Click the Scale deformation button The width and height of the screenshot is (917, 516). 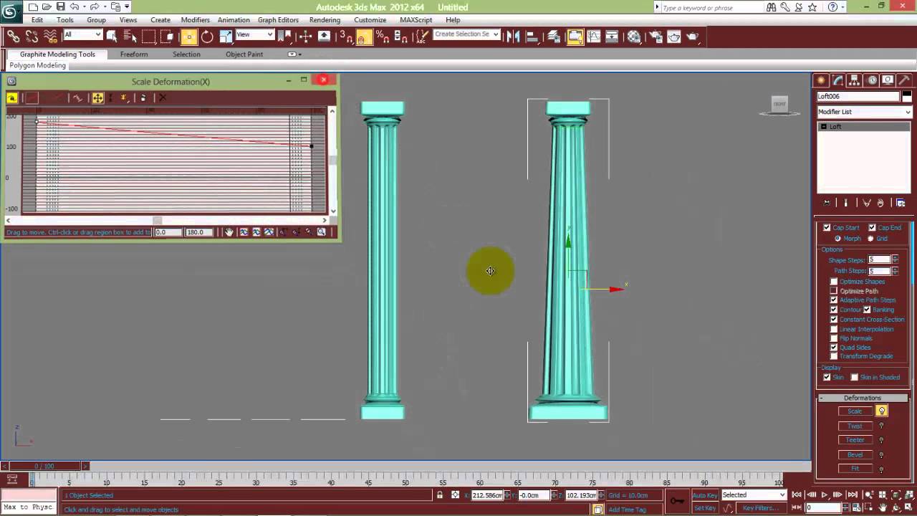(855, 411)
